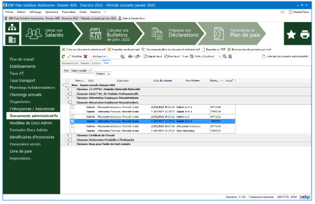Open Taux AT in sidebar
The width and height of the screenshot is (315, 204).
pyautogui.click(x=17, y=73)
